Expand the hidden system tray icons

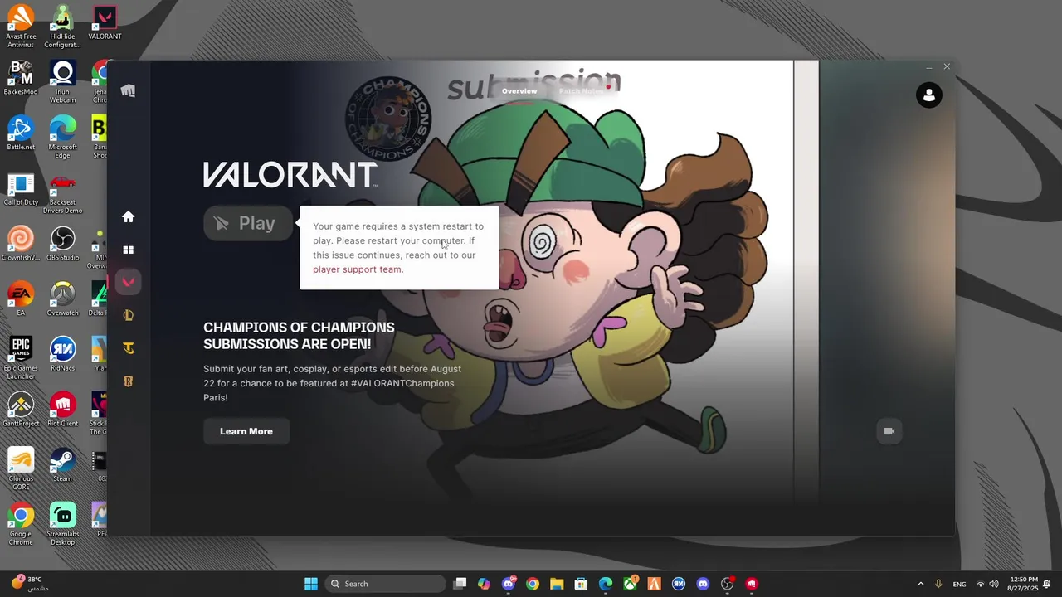pyautogui.click(x=920, y=584)
